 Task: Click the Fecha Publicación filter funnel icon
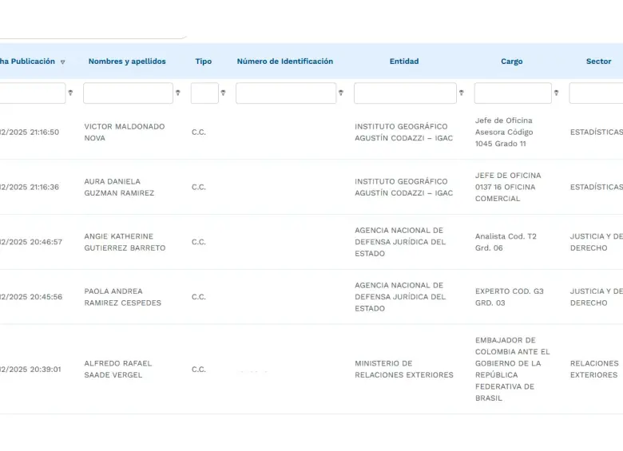(x=70, y=93)
